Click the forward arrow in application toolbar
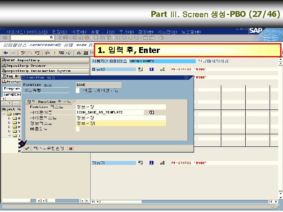283x212 pixels. click(x=13, y=53)
